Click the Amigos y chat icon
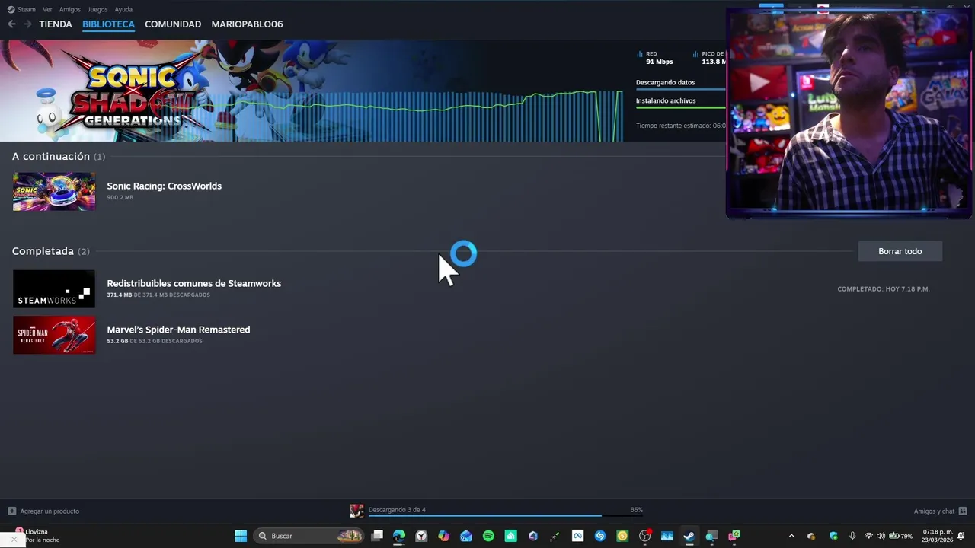The height and width of the screenshot is (548, 975). (963, 511)
